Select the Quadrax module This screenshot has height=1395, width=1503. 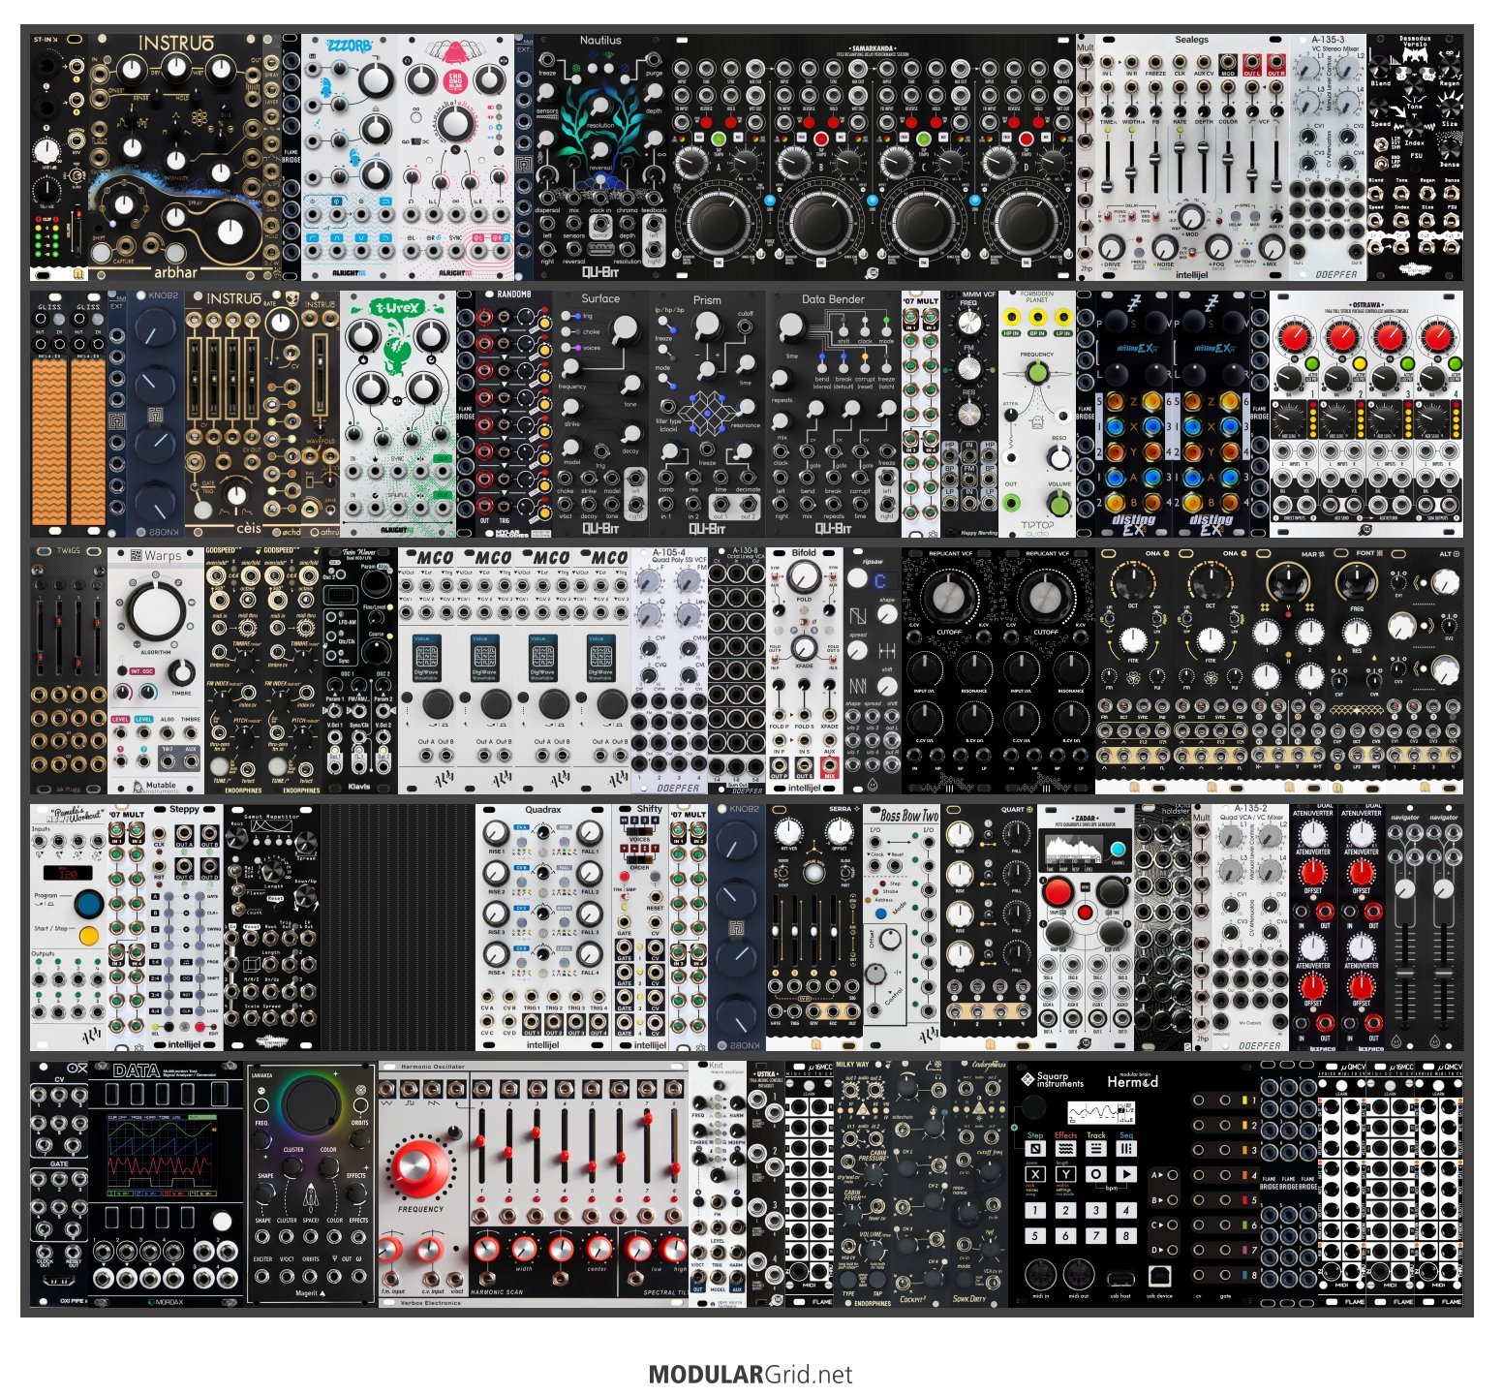(x=543, y=927)
